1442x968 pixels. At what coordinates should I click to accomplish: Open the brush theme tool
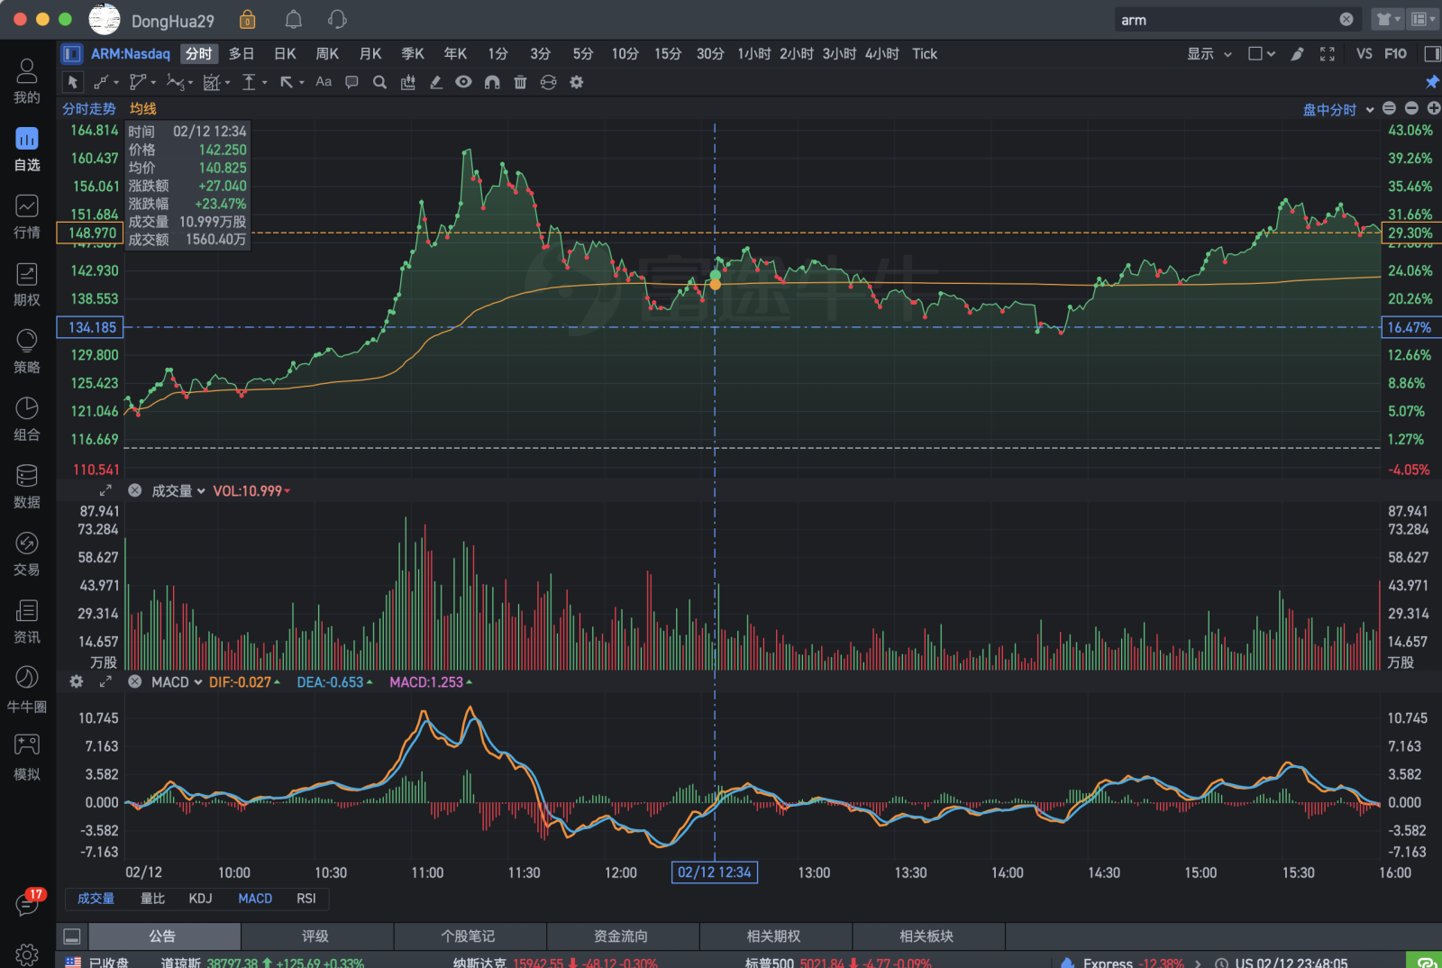point(1297,54)
